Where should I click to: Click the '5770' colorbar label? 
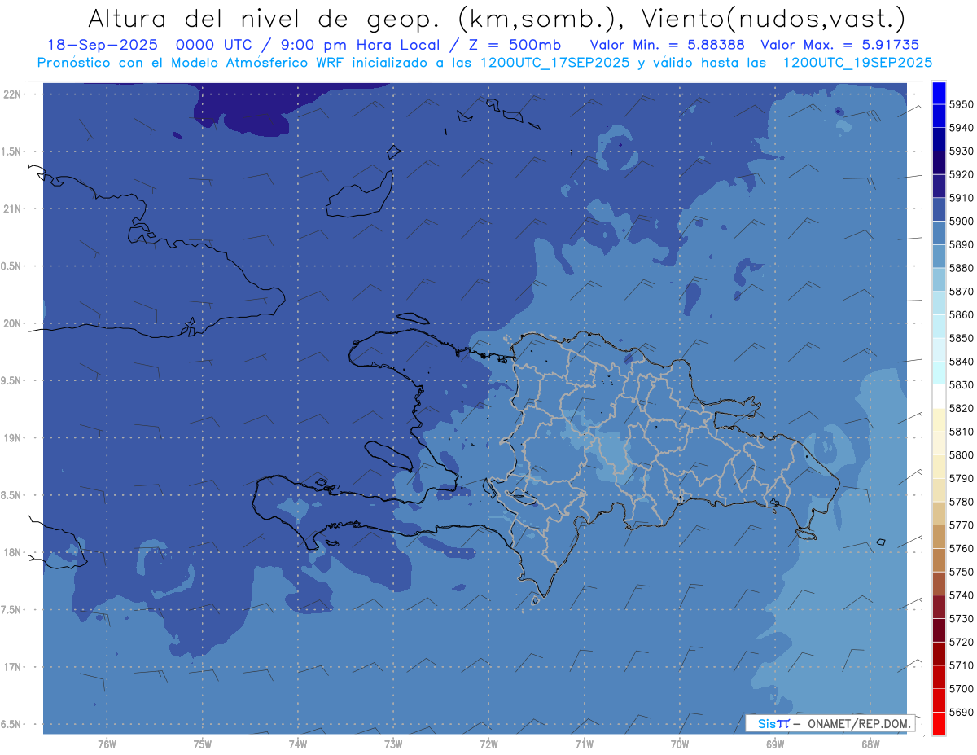pos(962,525)
